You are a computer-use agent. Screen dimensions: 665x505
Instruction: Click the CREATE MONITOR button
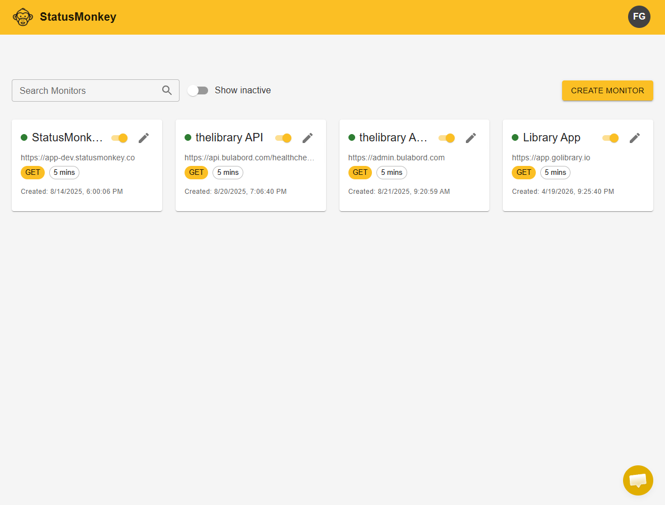point(607,90)
